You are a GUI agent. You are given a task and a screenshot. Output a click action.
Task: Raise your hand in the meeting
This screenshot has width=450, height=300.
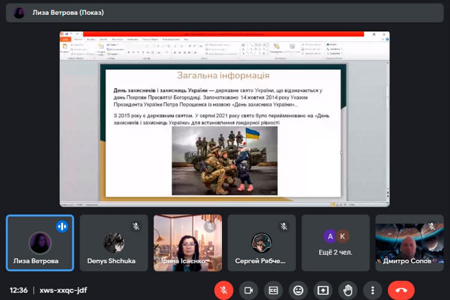[348, 290]
